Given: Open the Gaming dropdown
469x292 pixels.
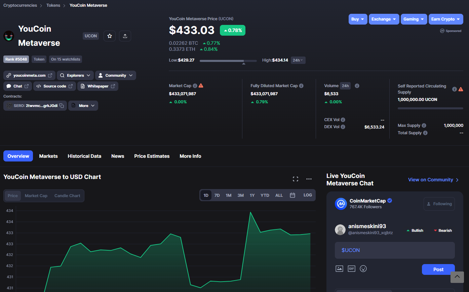Looking at the screenshot, I should [x=414, y=19].
